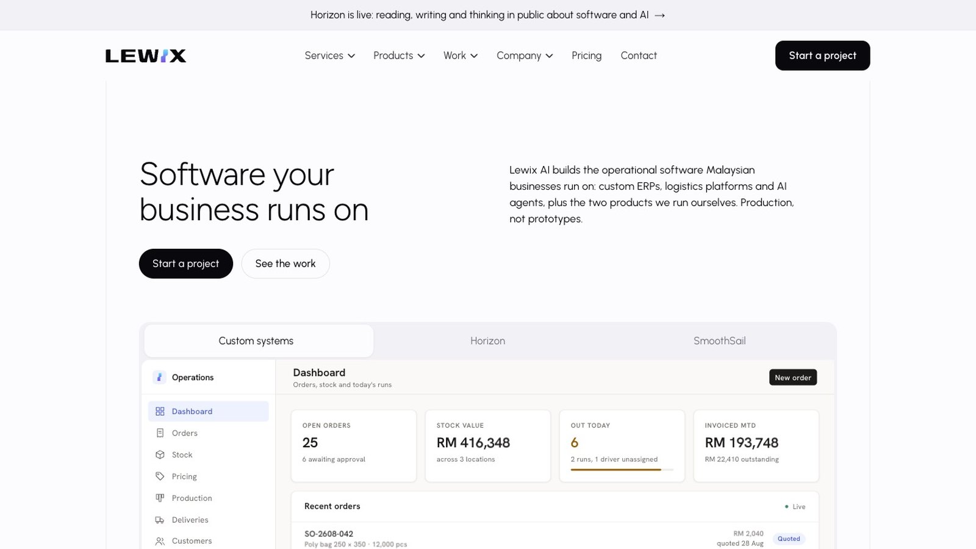This screenshot has width=976, height=549.
Task: Select Production in the Operations sidebar
Action: click(208, 498)
